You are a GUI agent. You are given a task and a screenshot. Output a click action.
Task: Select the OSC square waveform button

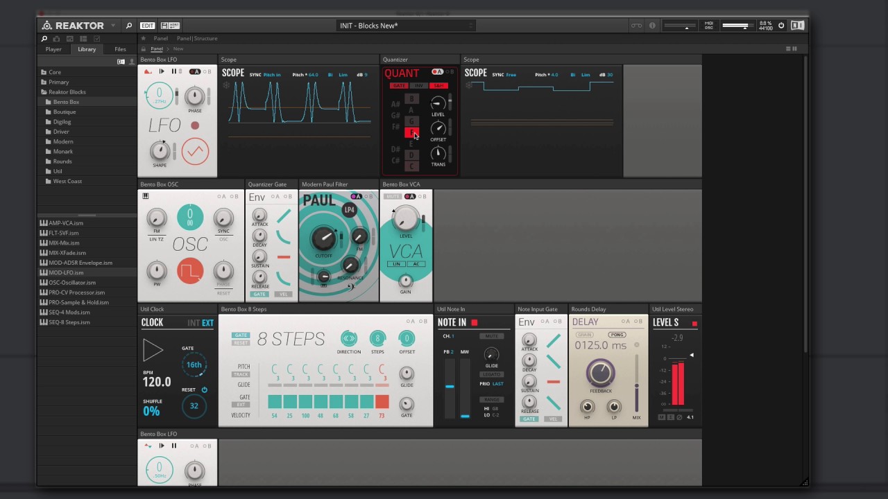[190, 271]
